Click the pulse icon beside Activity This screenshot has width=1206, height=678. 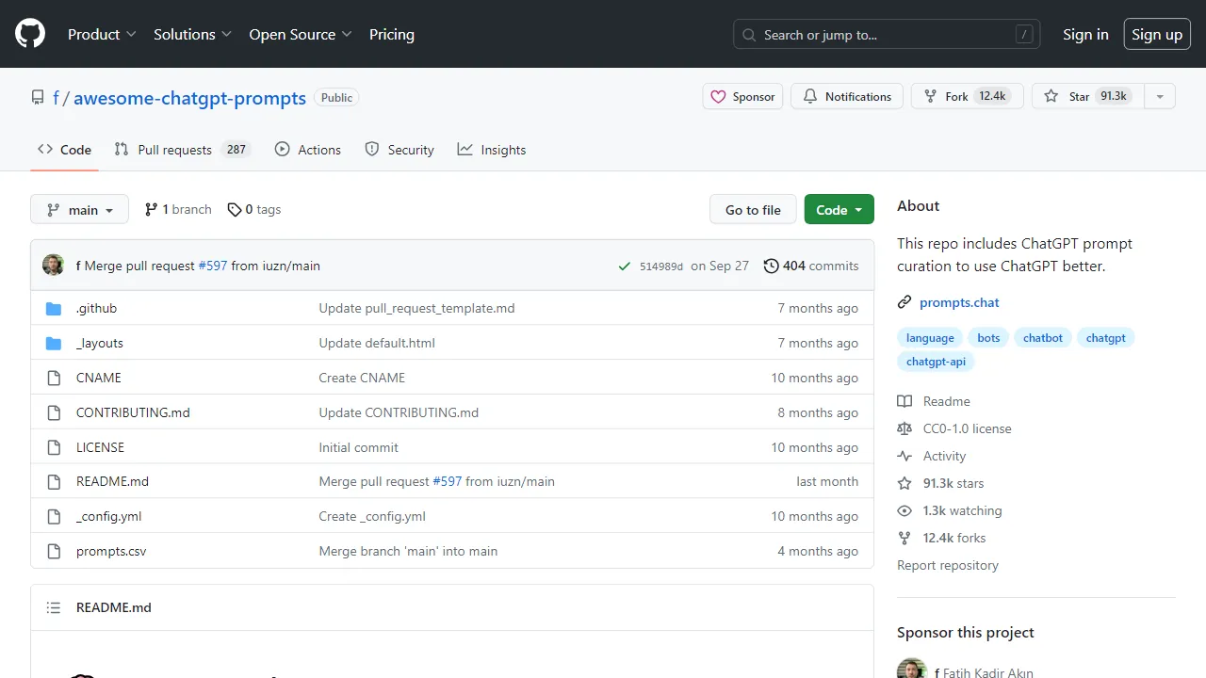[904, 457]
